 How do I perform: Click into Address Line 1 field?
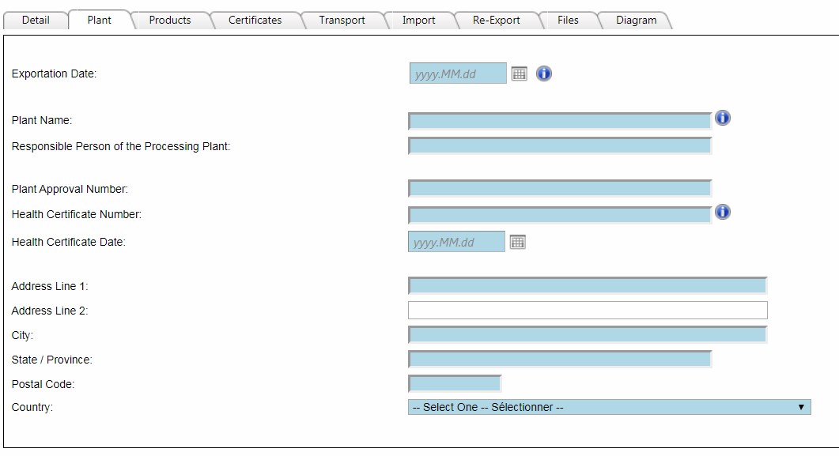coord(588,285)
